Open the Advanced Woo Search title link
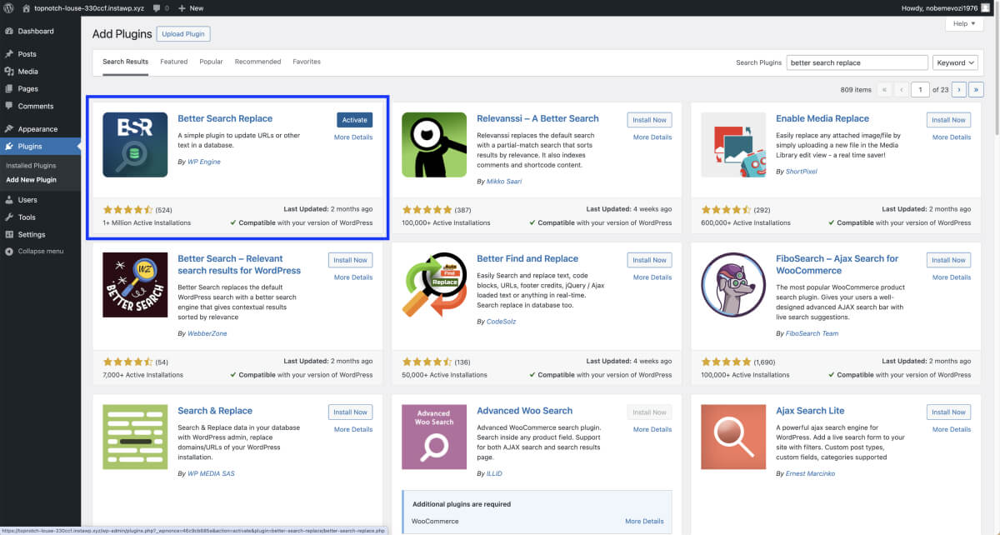The height and width of the screenshot is (535, 1000). 524,411
